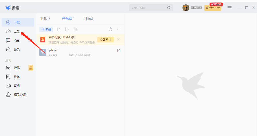
Task: Click the download history clock icon
Action: tap(110, 29)
